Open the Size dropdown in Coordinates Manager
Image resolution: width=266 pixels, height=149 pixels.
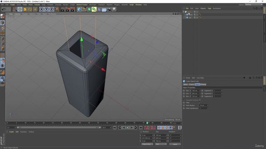(x=161, y=144)
